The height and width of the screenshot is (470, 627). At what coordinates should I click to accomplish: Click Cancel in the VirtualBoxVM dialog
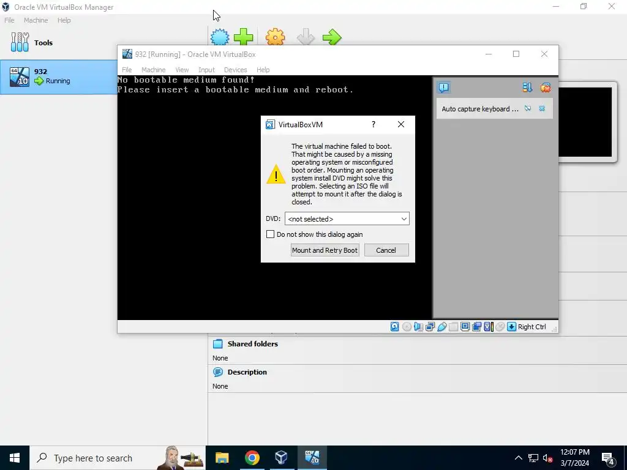point(386,250)
